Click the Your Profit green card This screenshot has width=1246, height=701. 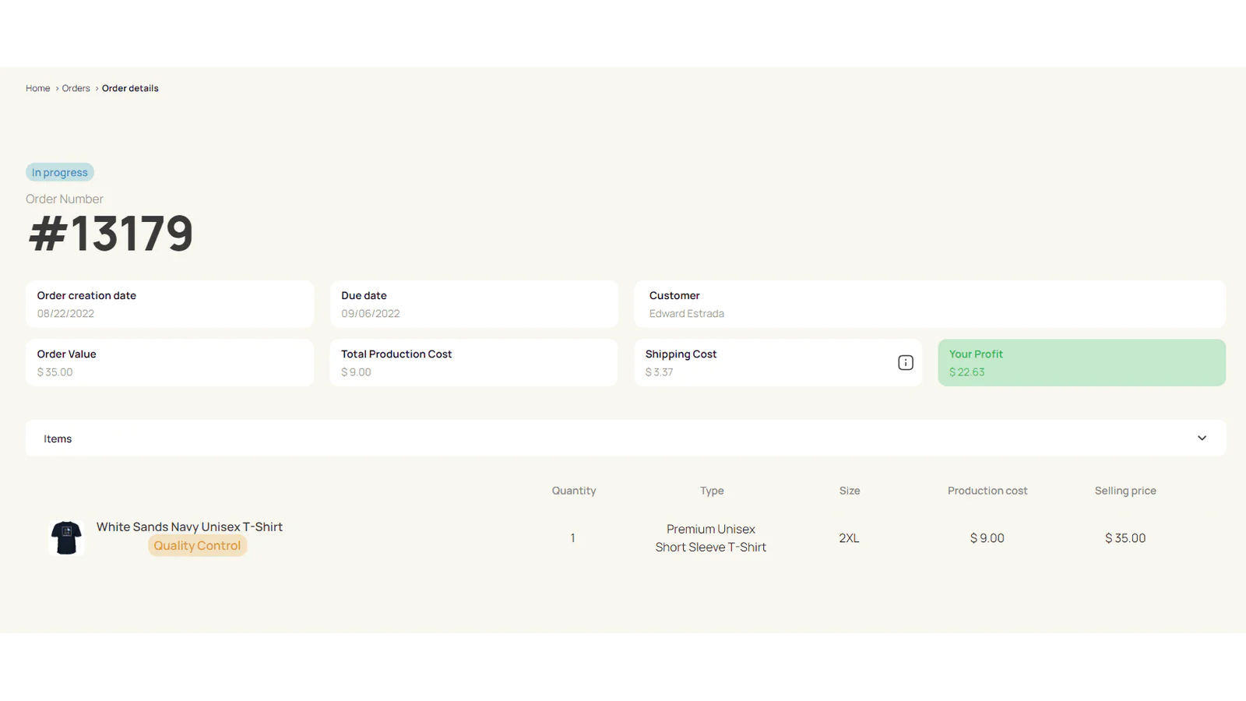(x=1081, y=362)
